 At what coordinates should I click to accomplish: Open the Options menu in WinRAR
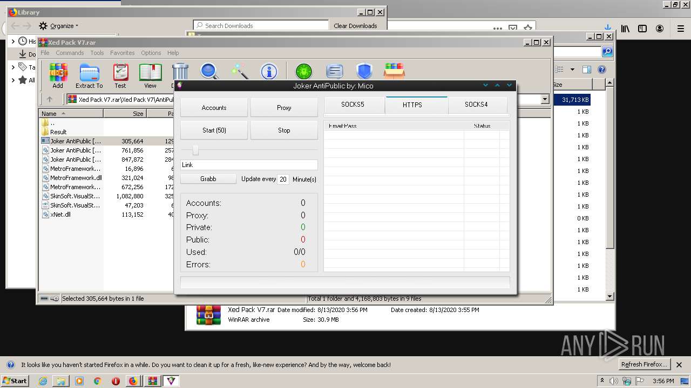(x=151, y=53)
